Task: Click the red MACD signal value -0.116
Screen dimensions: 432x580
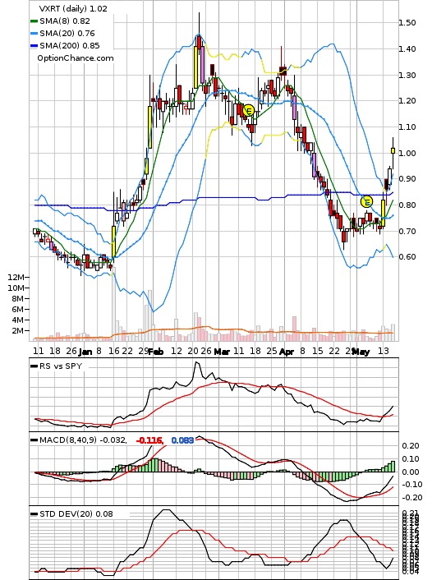Action: click(149, 440)
